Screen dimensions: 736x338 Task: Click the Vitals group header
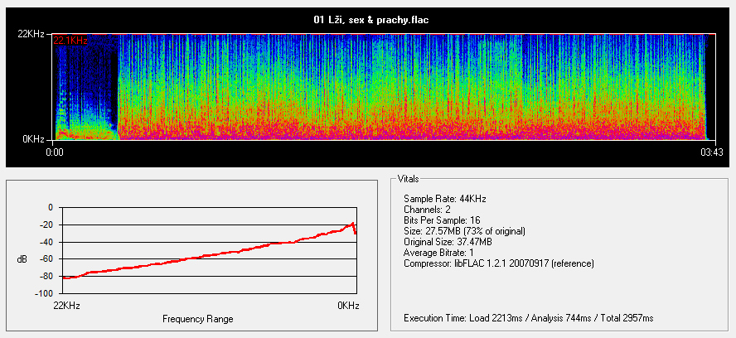pyautogui.click(x=409, y=178)
